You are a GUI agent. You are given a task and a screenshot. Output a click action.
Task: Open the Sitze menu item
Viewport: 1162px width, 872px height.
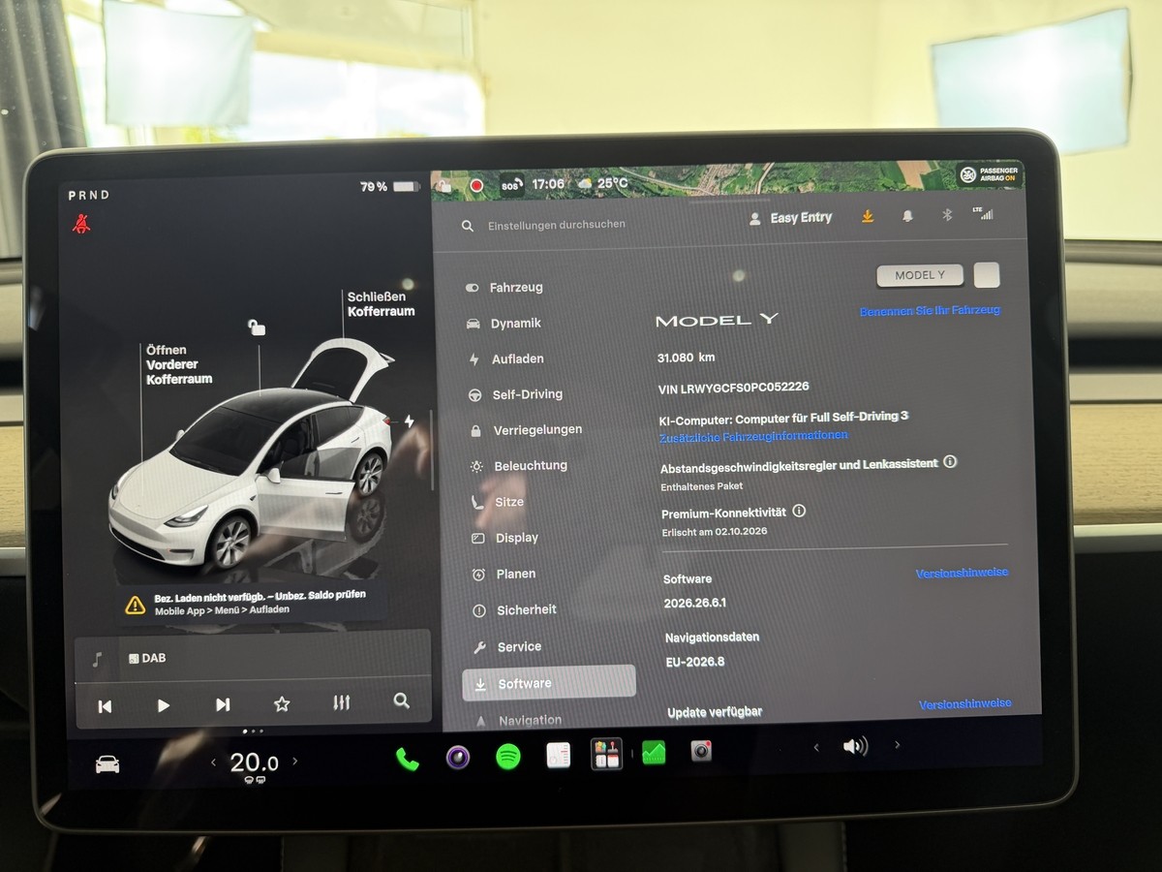[498, 502]
